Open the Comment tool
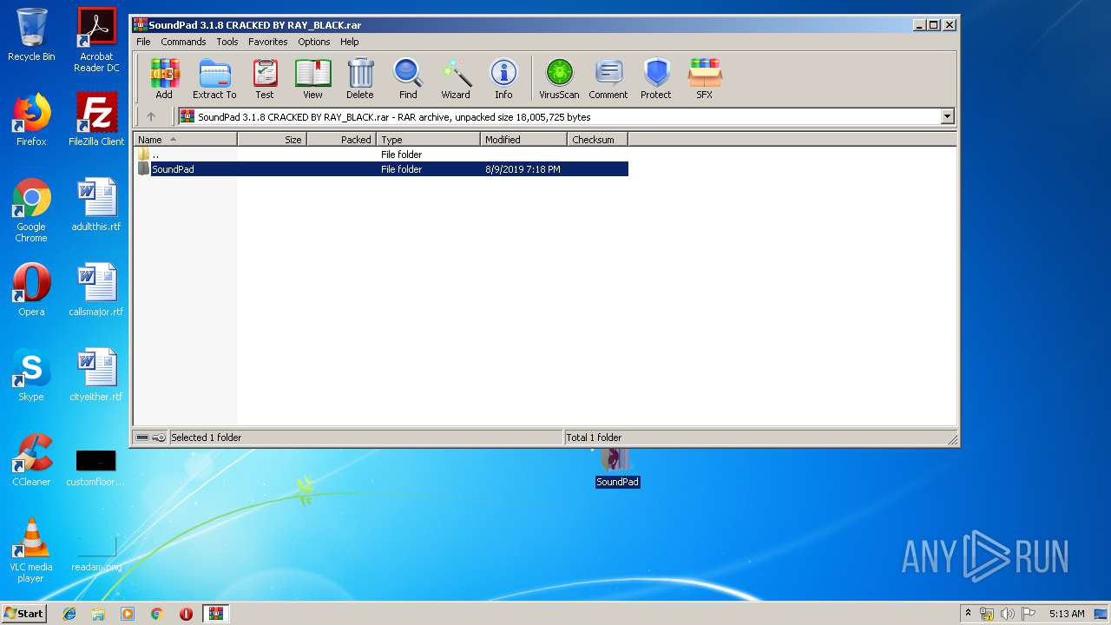This screenshot has width=1111, height=625. [x=608, y=79]
